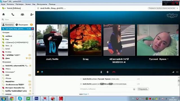
Task: Switch to the Контакты tab
Action: click(8, 25)
